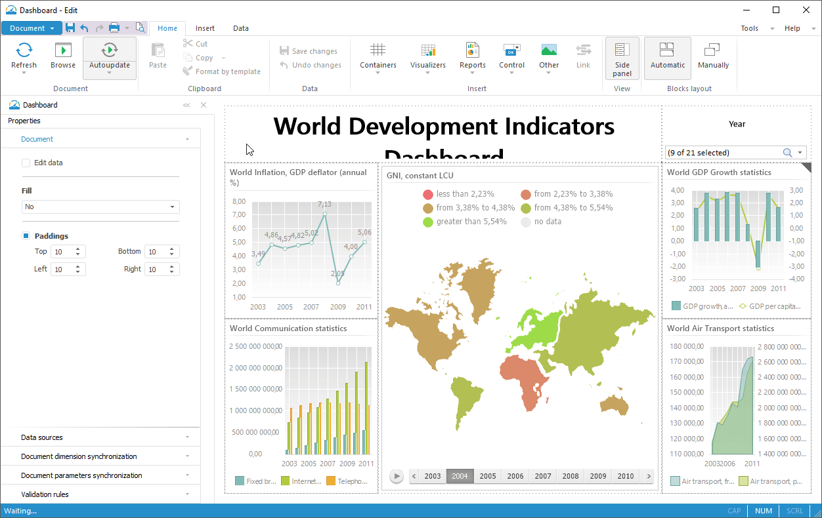Screen dimensions: 822x518
Task: Click the Reports icon in the ribbon
Action: click(472, 50)
